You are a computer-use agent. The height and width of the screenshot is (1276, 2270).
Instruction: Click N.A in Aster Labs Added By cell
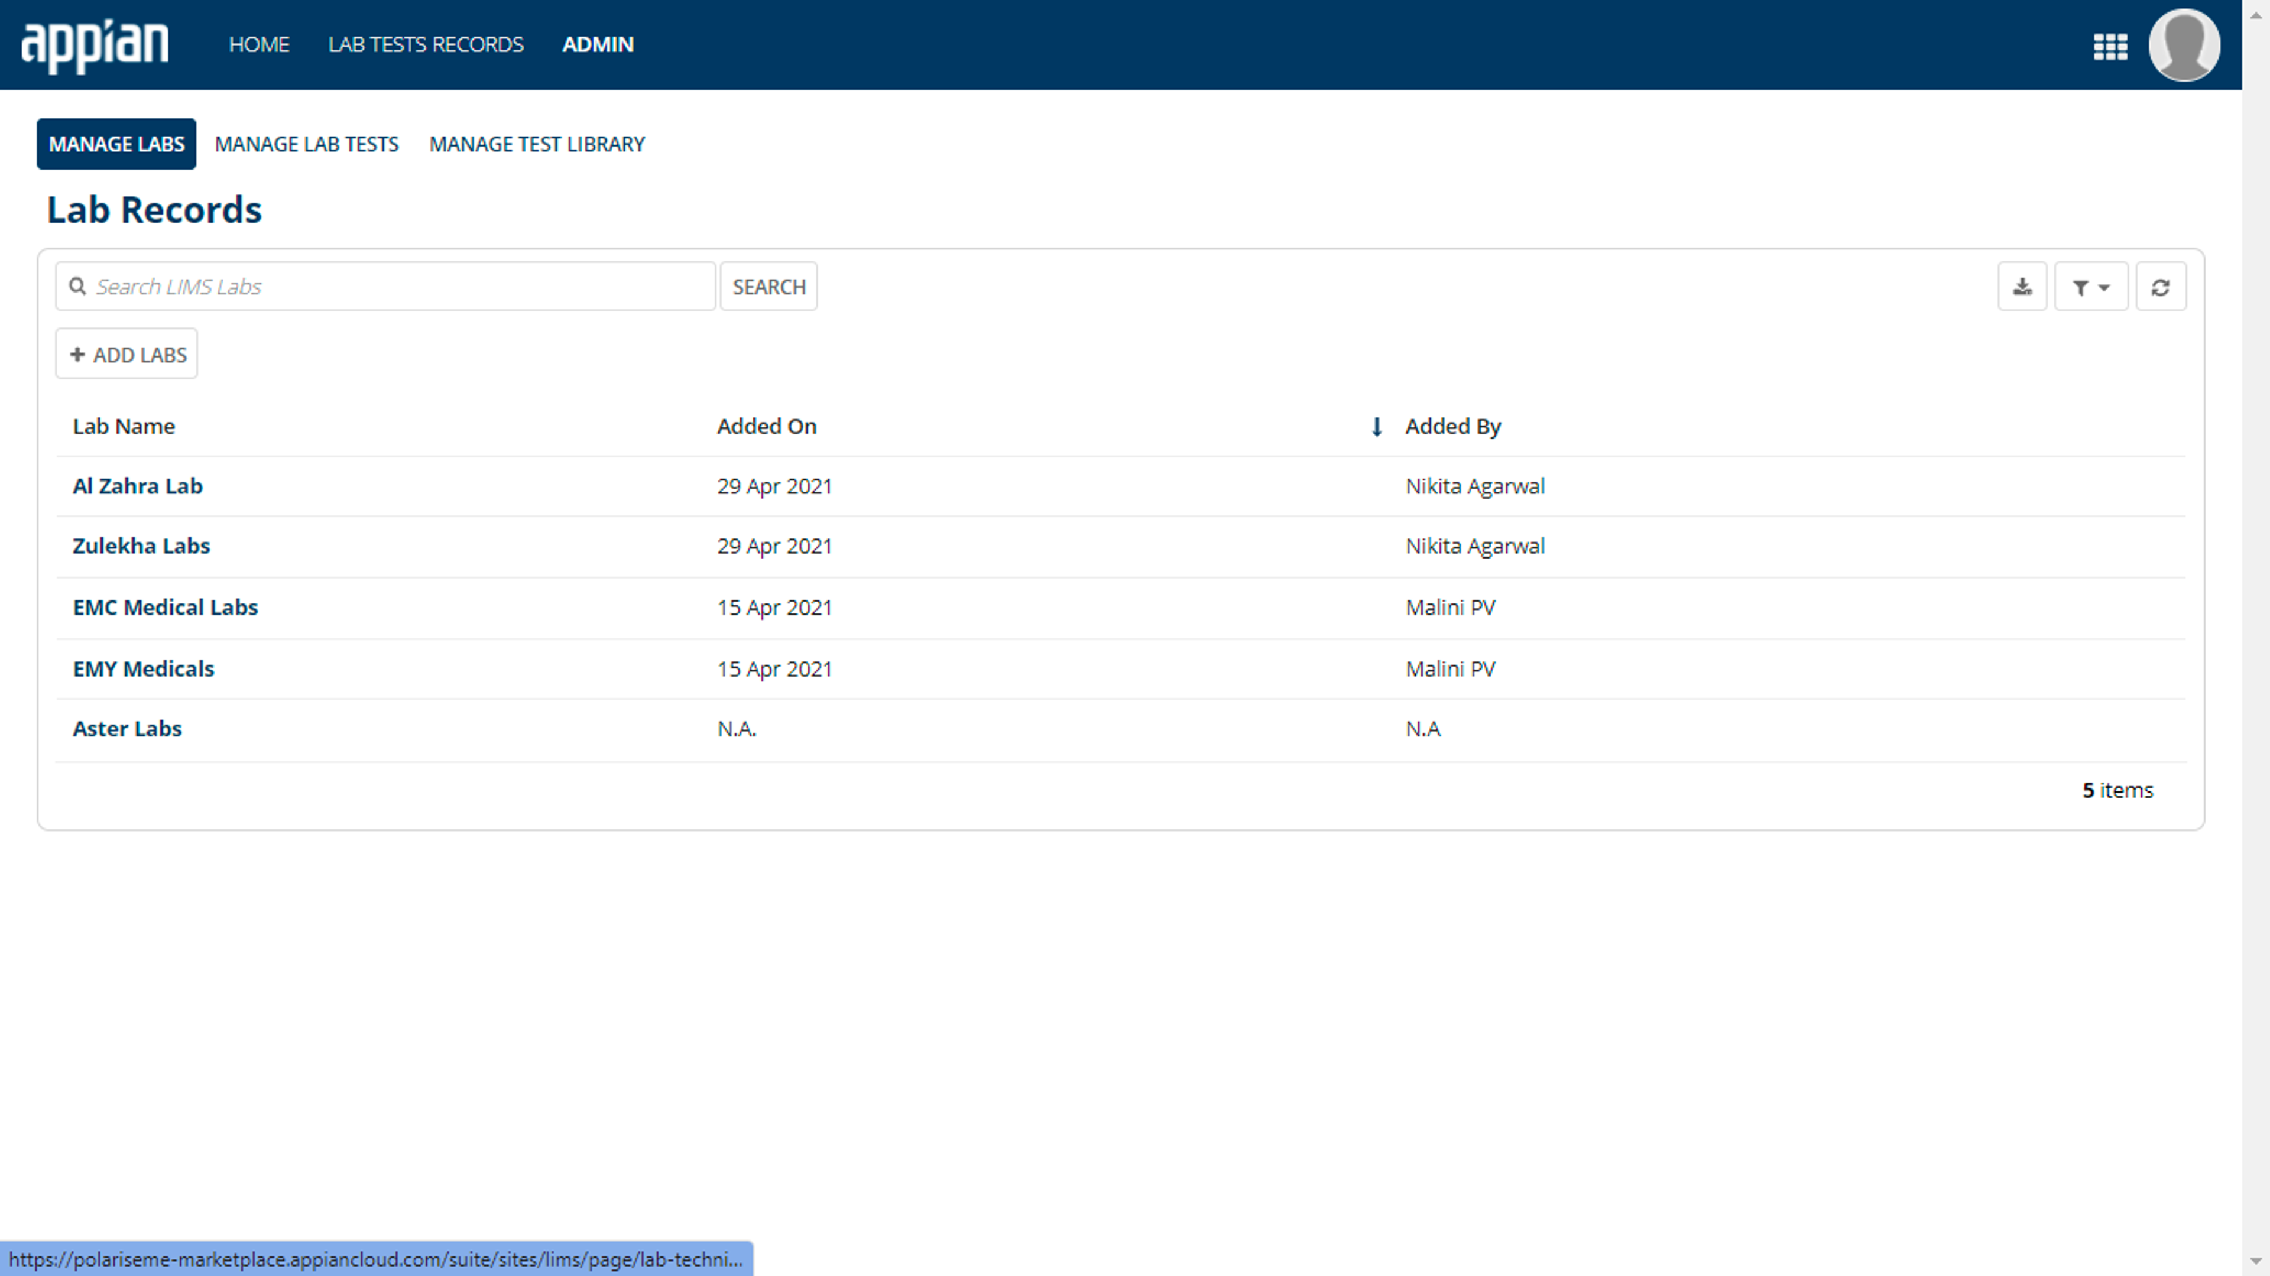(x=1423, y=729)
